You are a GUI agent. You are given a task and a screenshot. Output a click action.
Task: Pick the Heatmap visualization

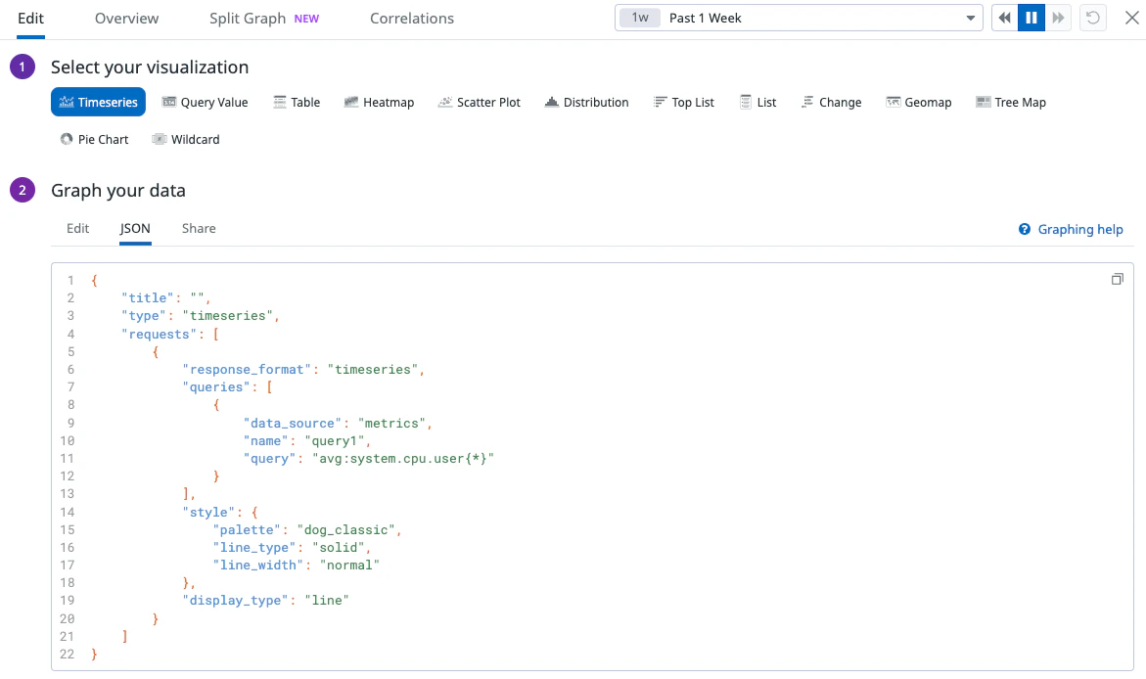[380, 103]
